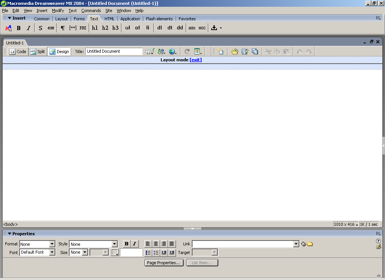
Task: Set Justify alignment in Properties panel
Action: pos(172,244)
